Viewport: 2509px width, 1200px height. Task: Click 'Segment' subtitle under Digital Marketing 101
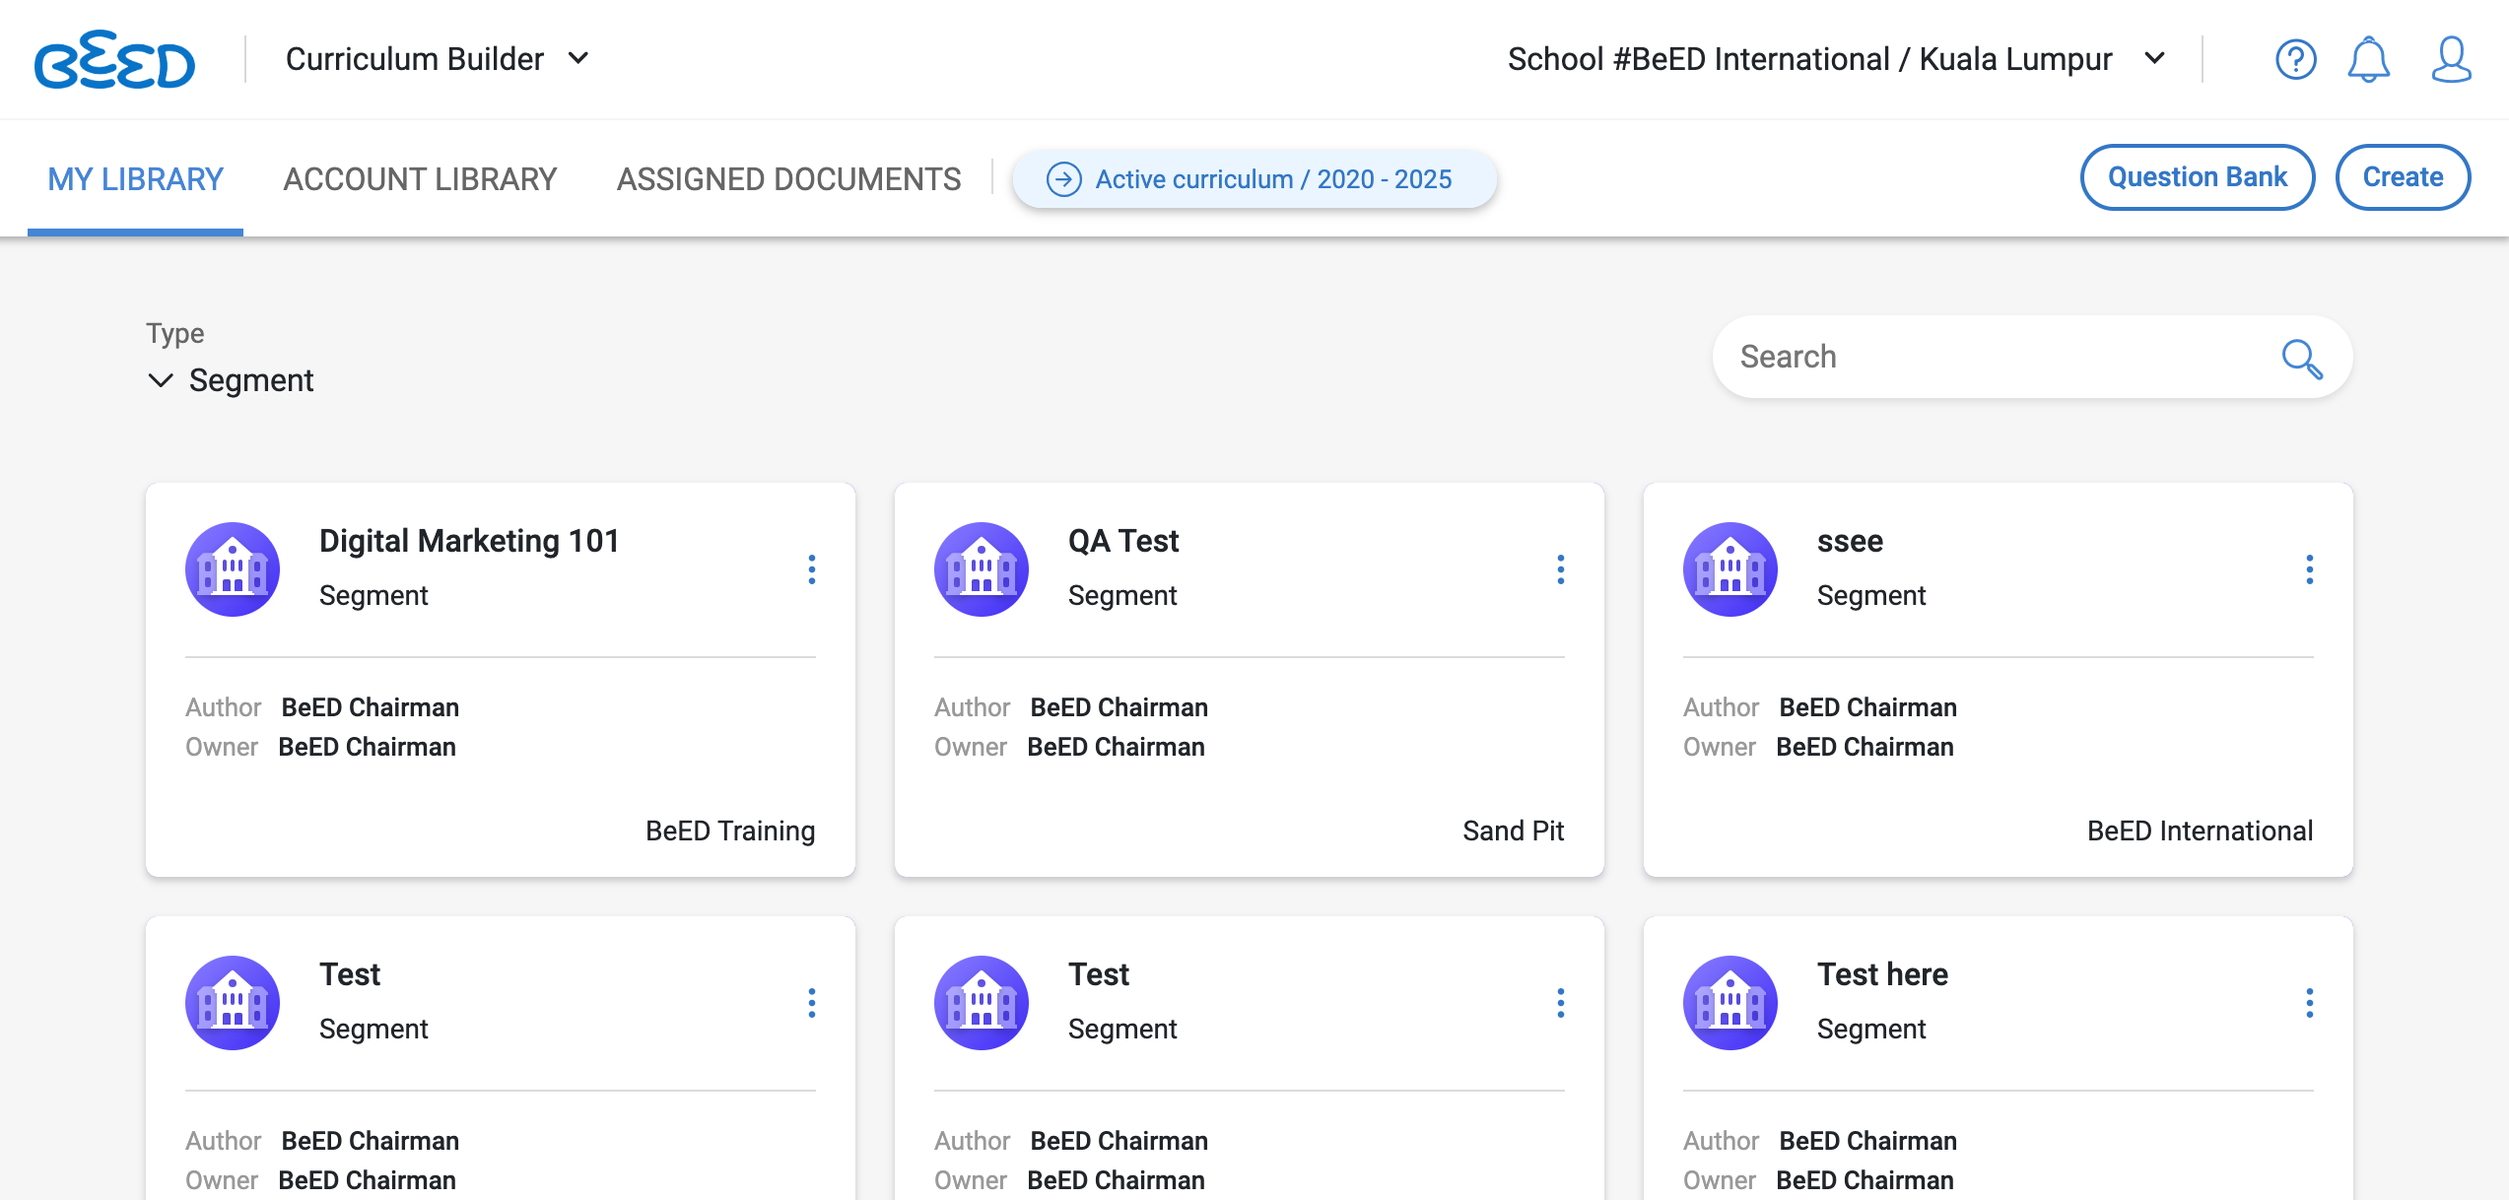pos(373,595)
